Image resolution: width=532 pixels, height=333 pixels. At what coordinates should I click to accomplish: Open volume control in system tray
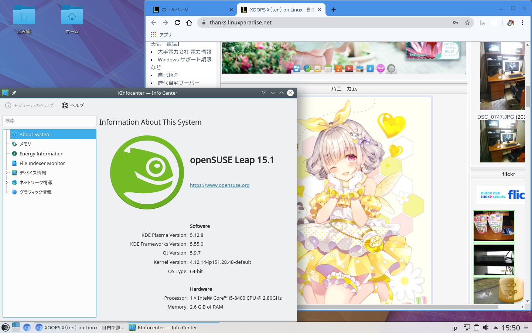(x=486, y=327)
